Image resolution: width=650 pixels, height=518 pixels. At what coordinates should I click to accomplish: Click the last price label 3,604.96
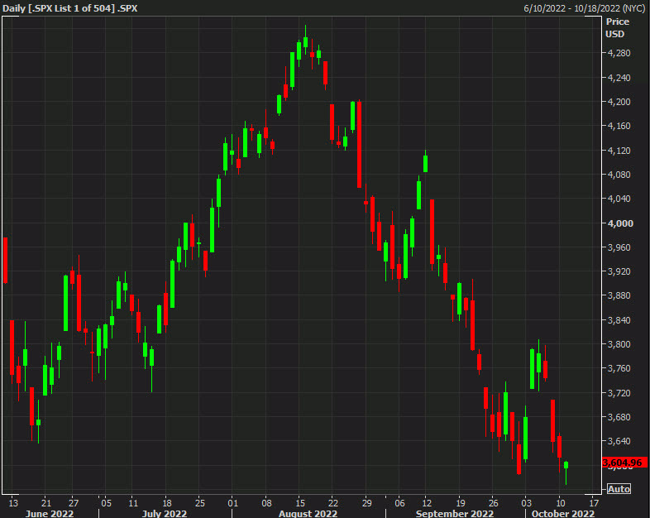pyautogui.click(x=624, y=463)
